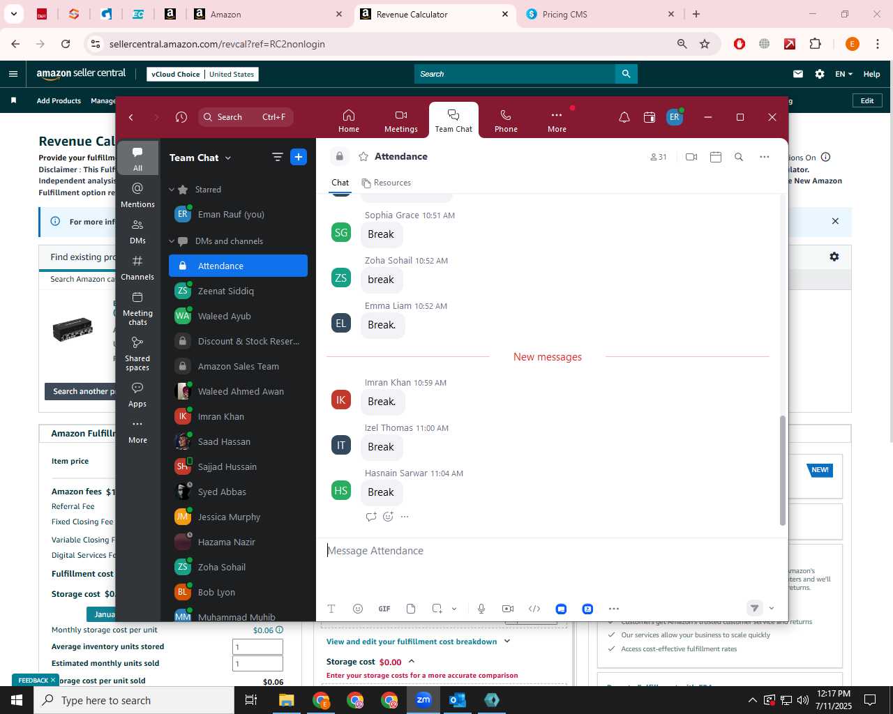This screenshot has height=714, width=893.
Task: Insert code snippet in composer
Action: pos(534,609)
